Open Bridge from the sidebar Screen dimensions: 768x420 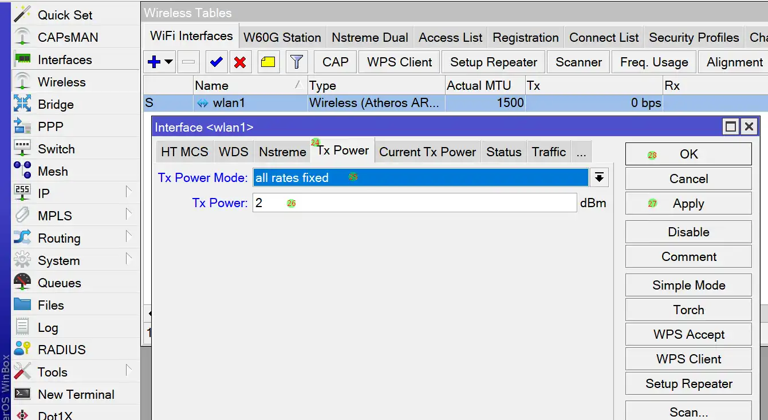[x=56, y=104]
